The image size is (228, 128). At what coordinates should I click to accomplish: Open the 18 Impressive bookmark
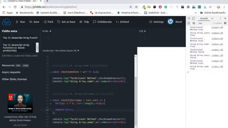pos(102,13)
